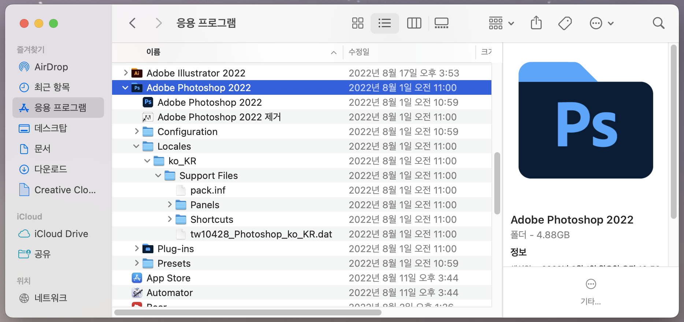
Task: Select the Adobe Photoshop 2022 app icon
Action: pos(148,102)
